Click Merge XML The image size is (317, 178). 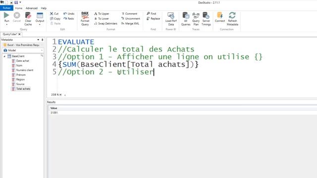[x=130, y=23]
